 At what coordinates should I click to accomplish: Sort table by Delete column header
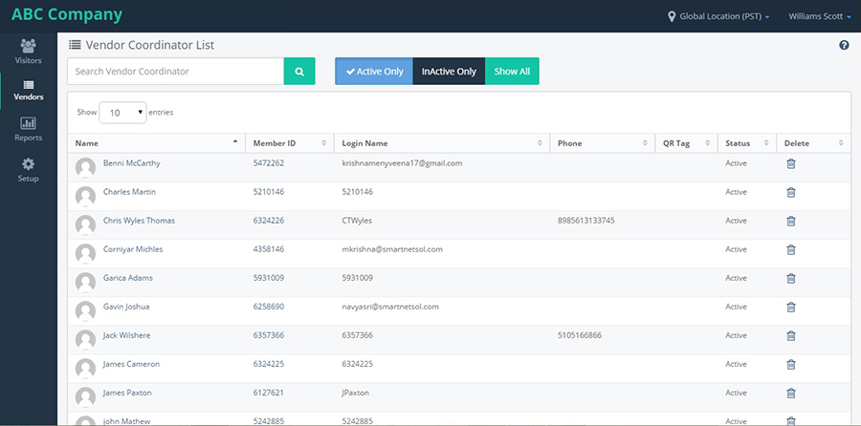click(x=814, y=143)
